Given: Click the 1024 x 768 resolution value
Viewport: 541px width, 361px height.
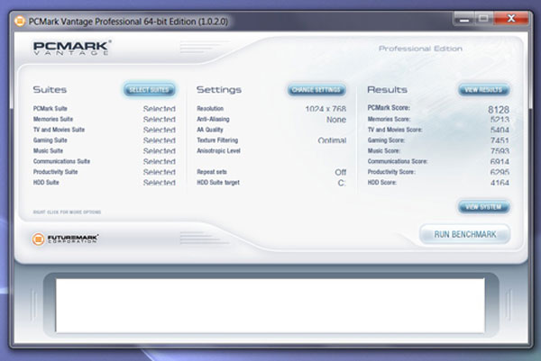Looking at the screenshot, I should (x=326, y=109).
